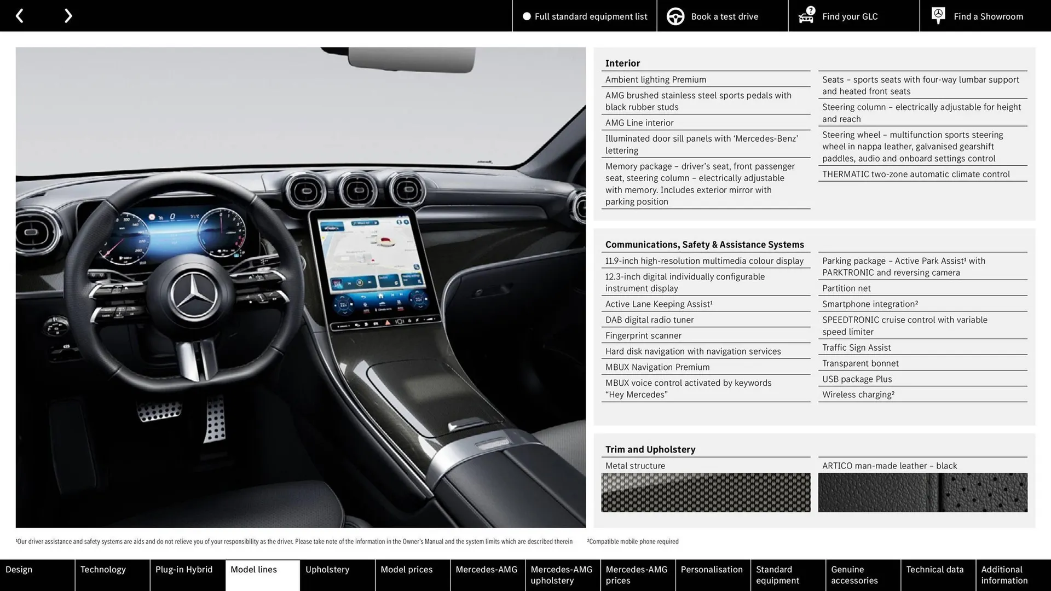The height and width of the screenshot is (591, 1051).
Task: Expand Communications, Safety & Assistance Systems section
Action: [704, 245]
